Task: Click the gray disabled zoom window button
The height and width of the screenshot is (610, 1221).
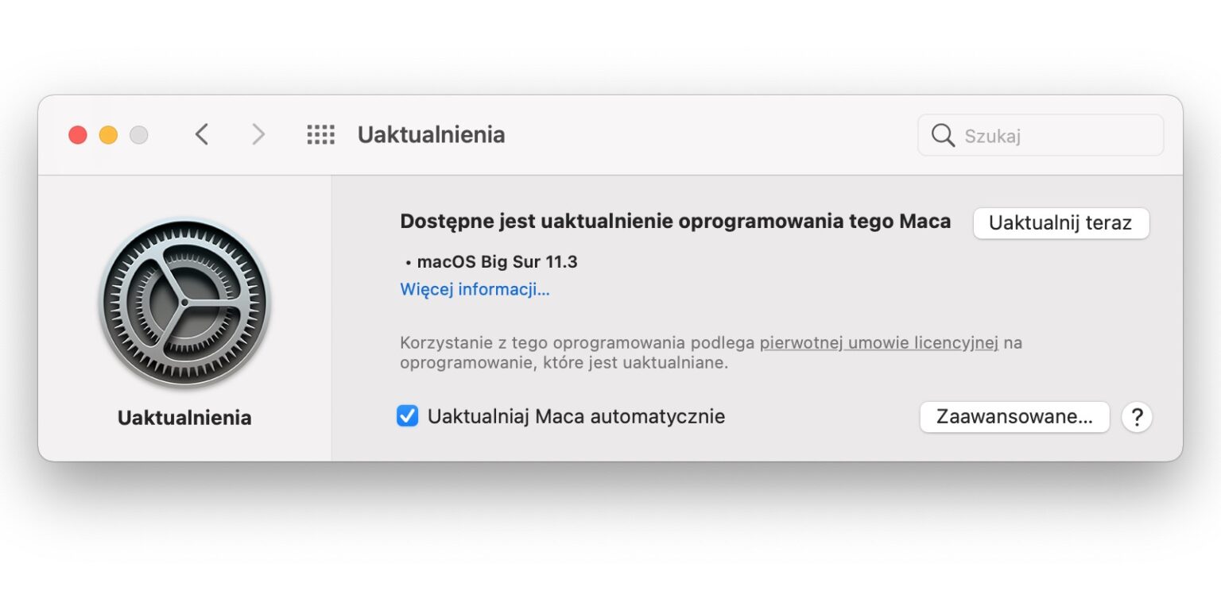Action: 139,135
